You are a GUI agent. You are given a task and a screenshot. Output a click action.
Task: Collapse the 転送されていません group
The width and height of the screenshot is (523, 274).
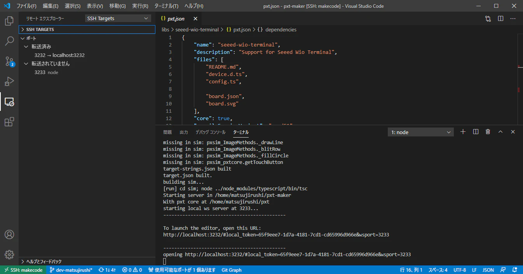pyautogui.click(x=87, y=64)
